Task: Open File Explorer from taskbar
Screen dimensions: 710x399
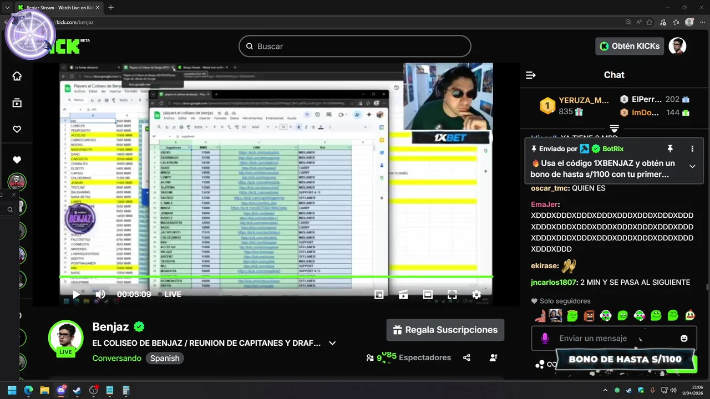Action: pyautogui.click(x=44, y=390)
